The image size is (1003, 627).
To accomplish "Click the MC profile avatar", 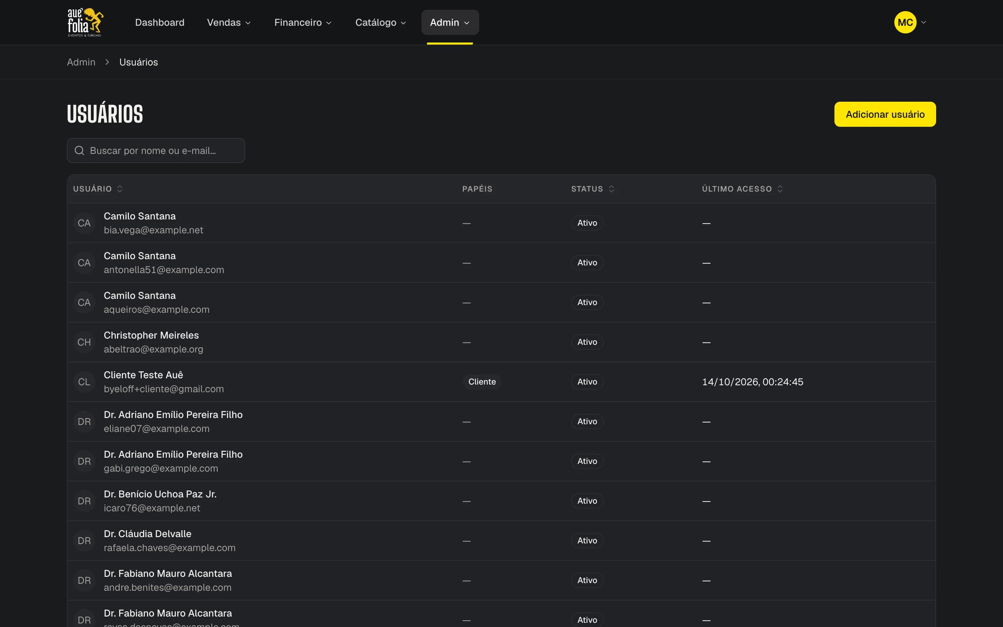I will pos(905,22).
